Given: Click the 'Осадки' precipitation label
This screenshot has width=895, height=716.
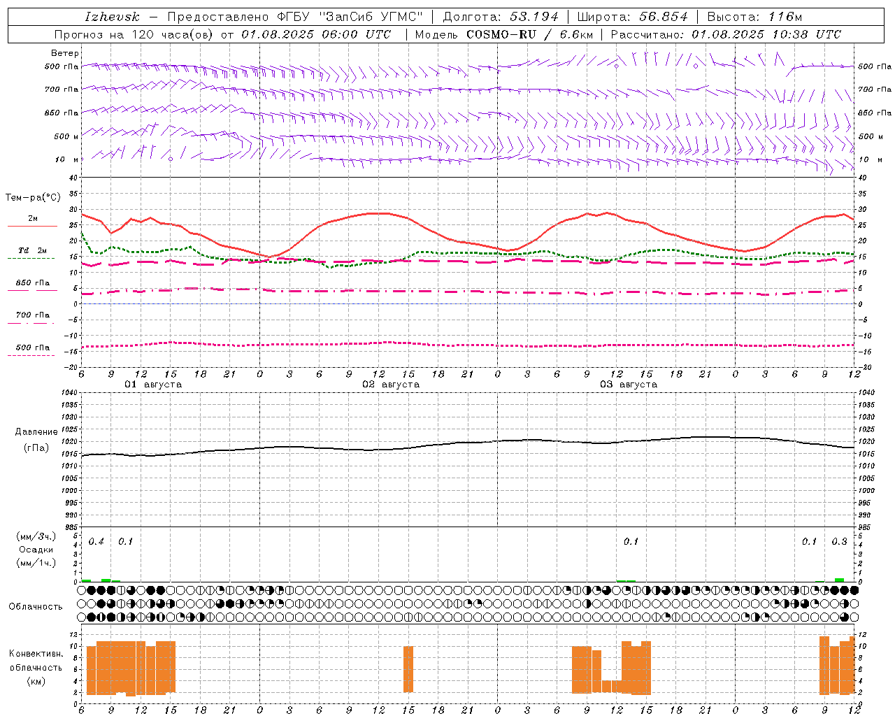Looking at the screenshot, I should coord(36,550).
